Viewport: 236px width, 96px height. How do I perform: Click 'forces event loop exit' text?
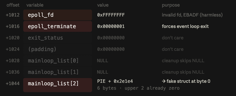pos(185,26)
